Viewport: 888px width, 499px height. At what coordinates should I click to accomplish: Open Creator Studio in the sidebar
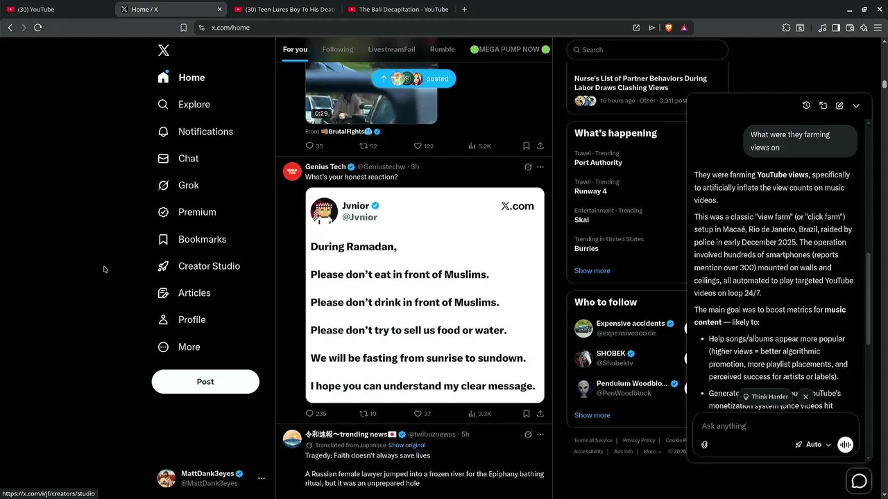point(199,266)
